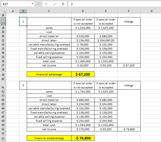
Task: Click direct labor label in row 45
Action: (x=49, y=104)
